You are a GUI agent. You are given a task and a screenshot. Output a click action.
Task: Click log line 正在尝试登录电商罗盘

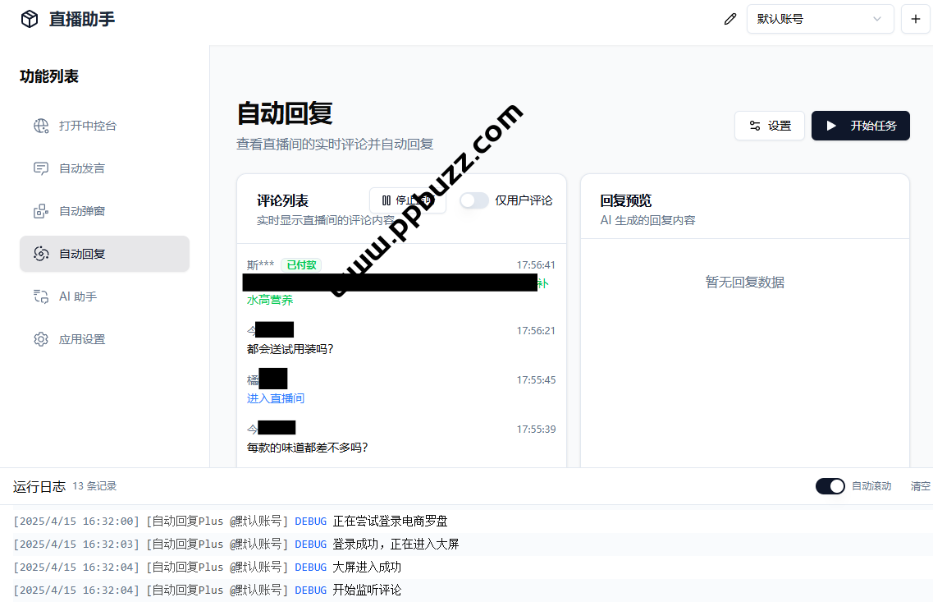click(x=390, y=521)
